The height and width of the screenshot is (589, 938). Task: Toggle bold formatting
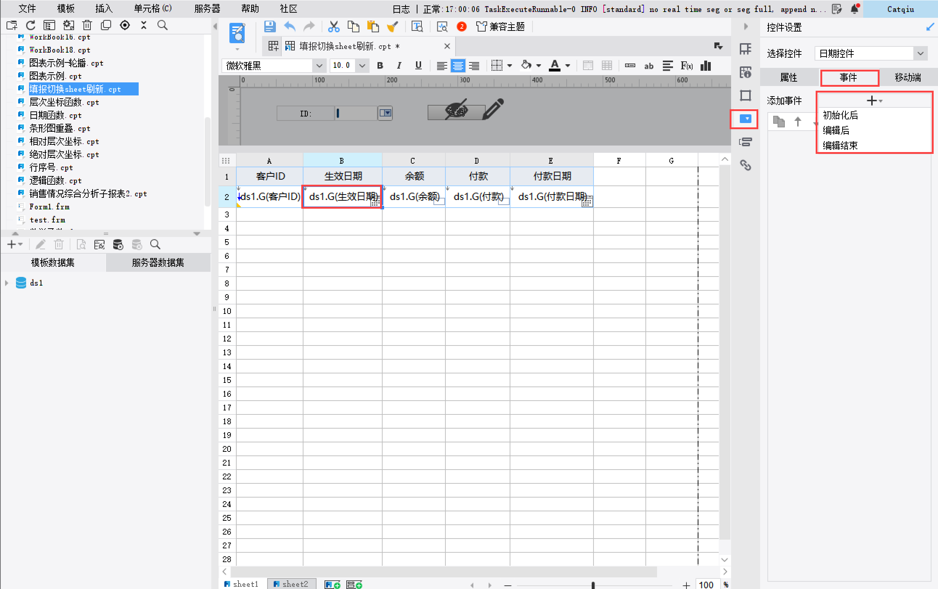[x=380, y=66]
